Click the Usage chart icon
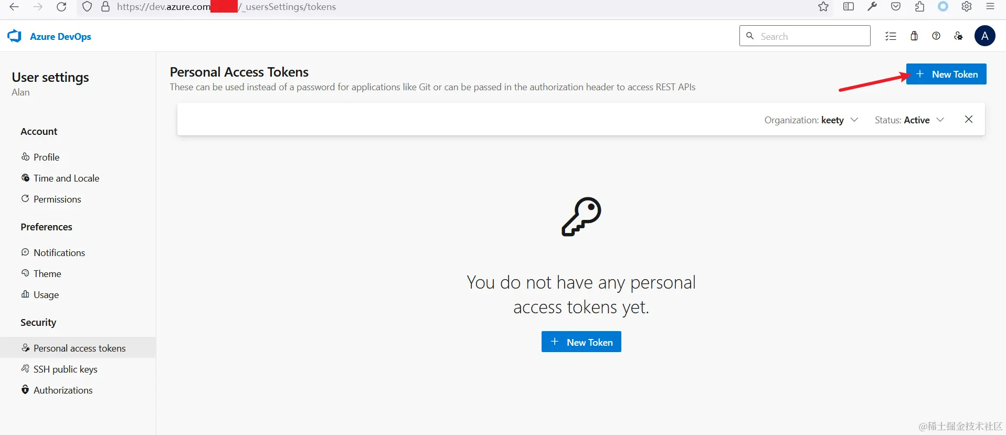Screen dimensions: 1006x435 (25, 294)
